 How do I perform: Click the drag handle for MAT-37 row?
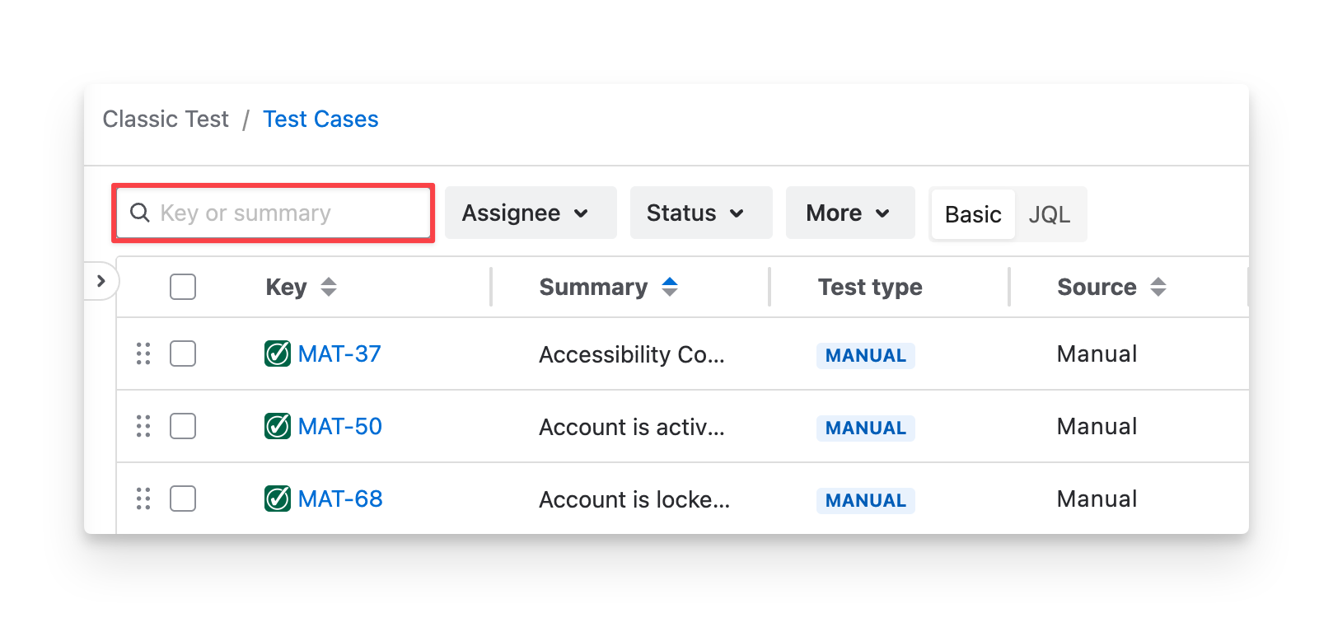tap(143, 353)
